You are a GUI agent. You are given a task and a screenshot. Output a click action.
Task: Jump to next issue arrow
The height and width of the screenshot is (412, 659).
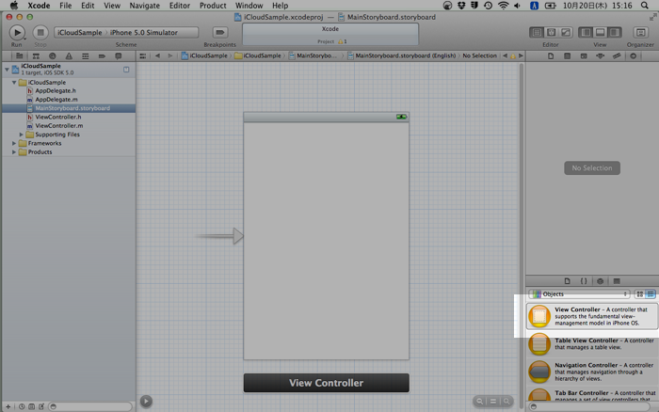tap(521, 55)
